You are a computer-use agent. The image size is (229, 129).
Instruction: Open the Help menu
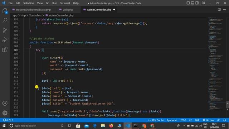[x=76, y=3]
